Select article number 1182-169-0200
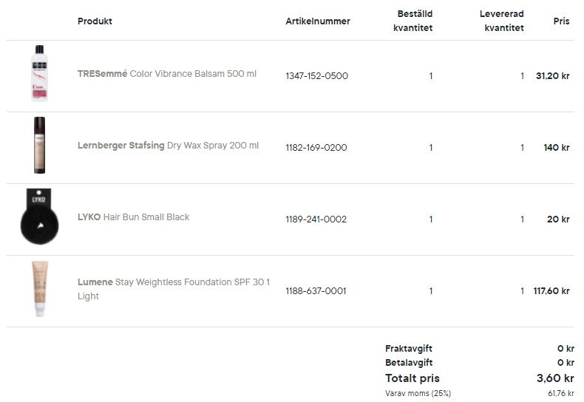This screenshot has height=402, width=584. pos(316,148)
